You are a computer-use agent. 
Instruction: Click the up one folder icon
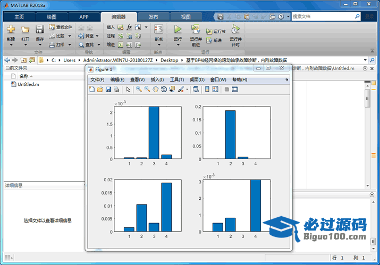[23, 60]
